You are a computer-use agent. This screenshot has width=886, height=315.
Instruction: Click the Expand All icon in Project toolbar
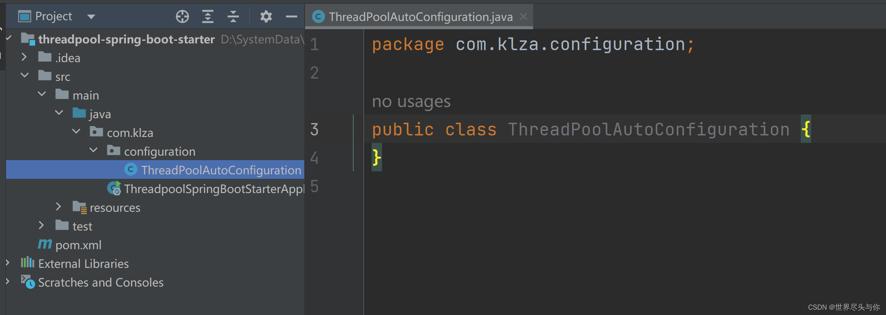coord(207,16)
